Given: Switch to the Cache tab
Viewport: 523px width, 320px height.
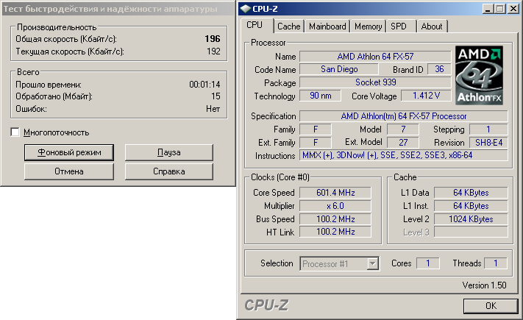Looking at the screenshot, I should (x=289, y=26).
